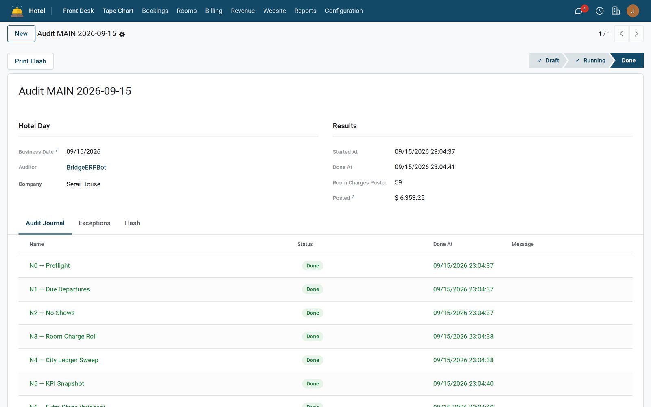651x407 pixels.
Task: Open the Configuration menu
Action: tap(344, 11)
